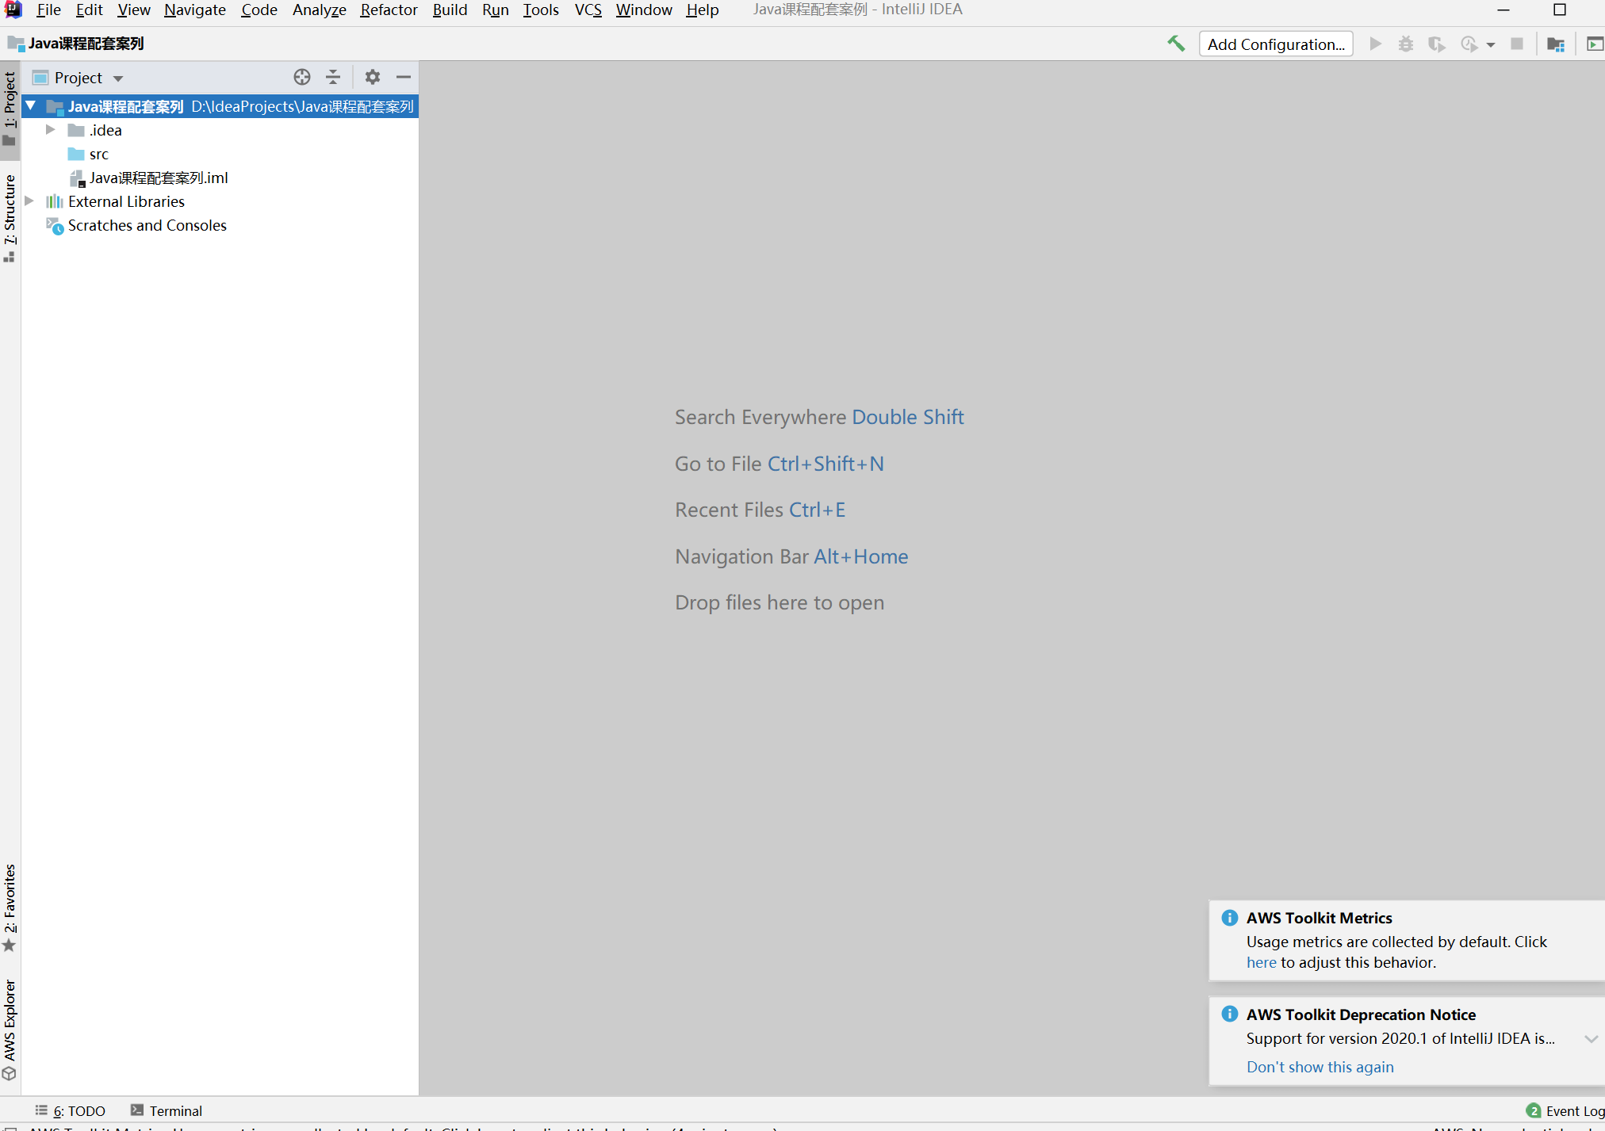Expand the .idea folder
Image resolution: width=1605 pixels, height=1131 pixels.
pos(50,130)
